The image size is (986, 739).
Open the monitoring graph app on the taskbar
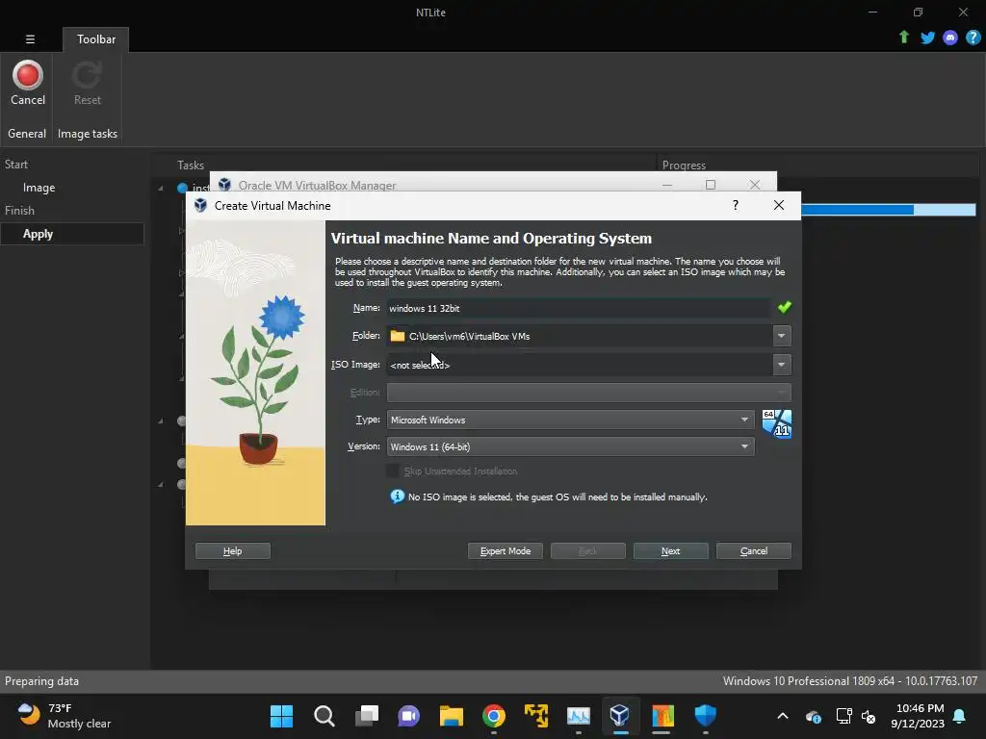(579, 716)
